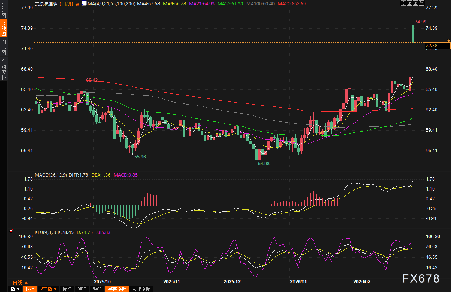Click the crosshair cursor icon at top right
451x292 pixels.
(x=403, y=3)
